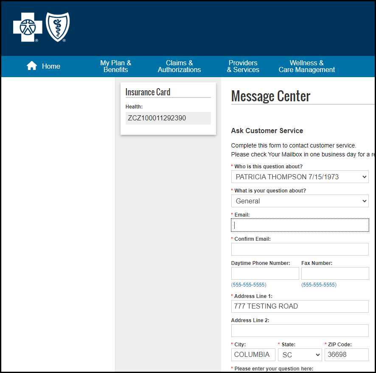Open the Claims & Authorizations menu
The image size is (376, 373).
pyautogui.click(x=179, y=67)
